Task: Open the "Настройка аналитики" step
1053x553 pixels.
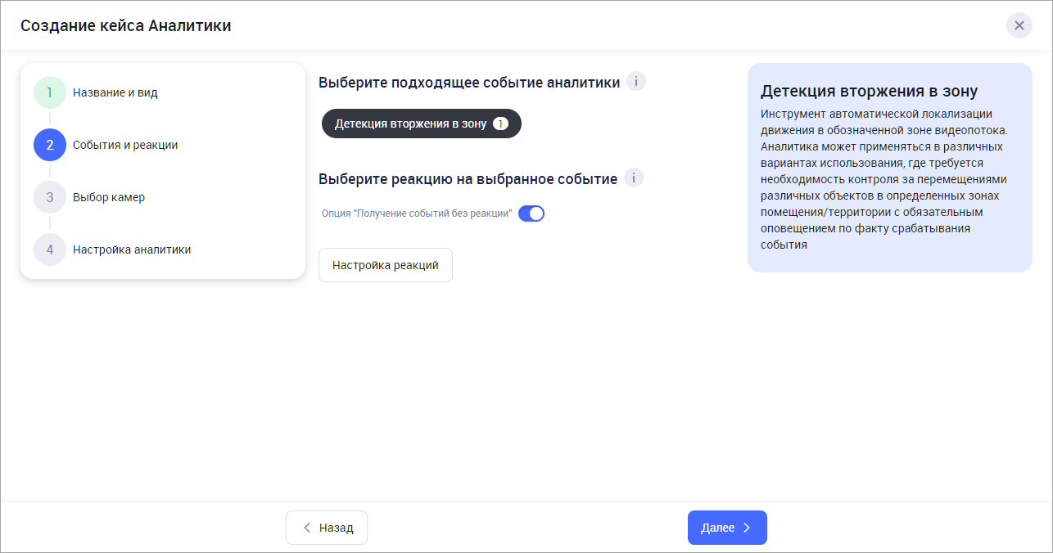Action: pos(131,250)
